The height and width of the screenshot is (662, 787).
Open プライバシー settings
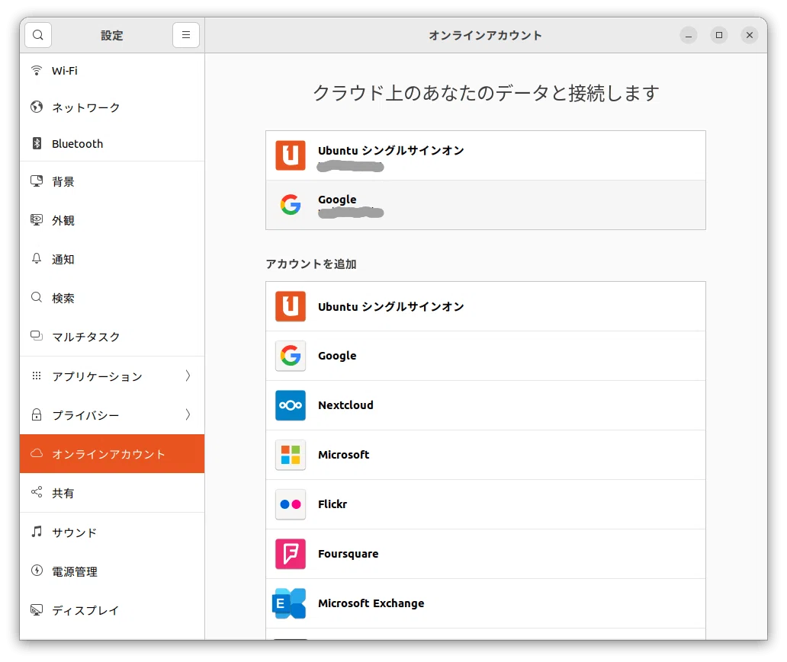(x=112, y=414)
